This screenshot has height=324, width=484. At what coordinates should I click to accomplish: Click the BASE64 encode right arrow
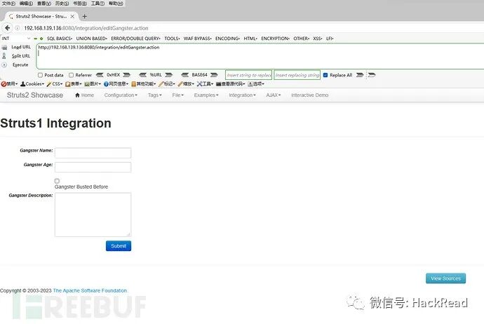pos(214,75)
